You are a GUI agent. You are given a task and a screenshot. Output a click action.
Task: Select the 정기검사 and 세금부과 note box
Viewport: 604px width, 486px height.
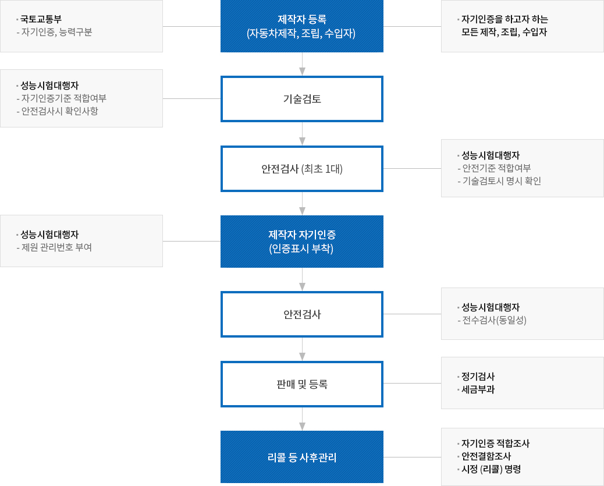(x=522, y=383)
